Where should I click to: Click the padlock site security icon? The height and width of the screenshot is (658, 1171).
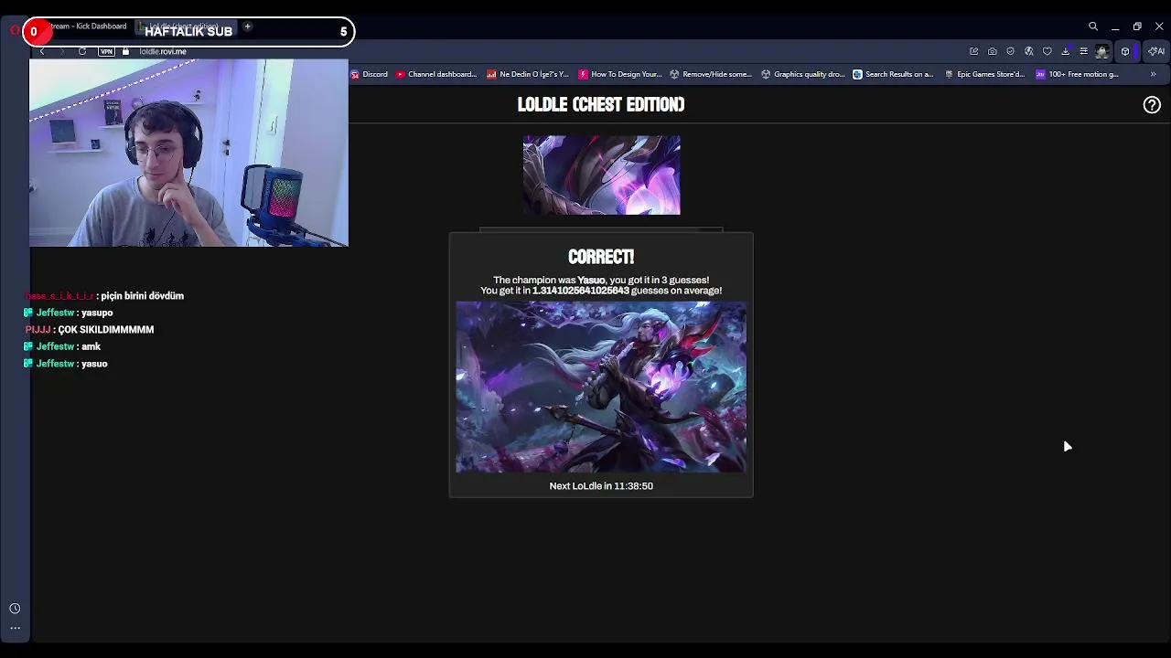click(126, 51)
